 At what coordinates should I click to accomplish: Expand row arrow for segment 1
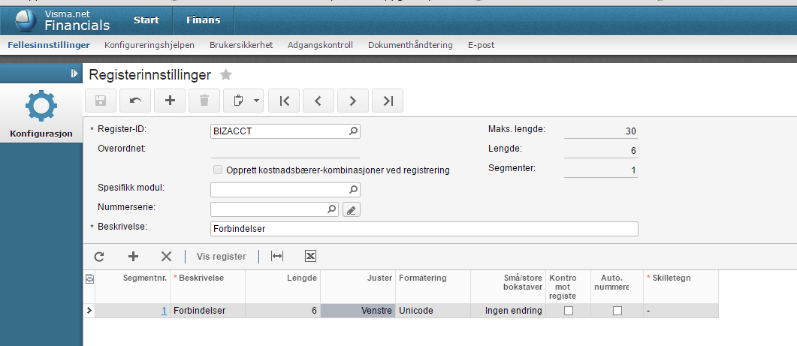(x=89, y=311)
